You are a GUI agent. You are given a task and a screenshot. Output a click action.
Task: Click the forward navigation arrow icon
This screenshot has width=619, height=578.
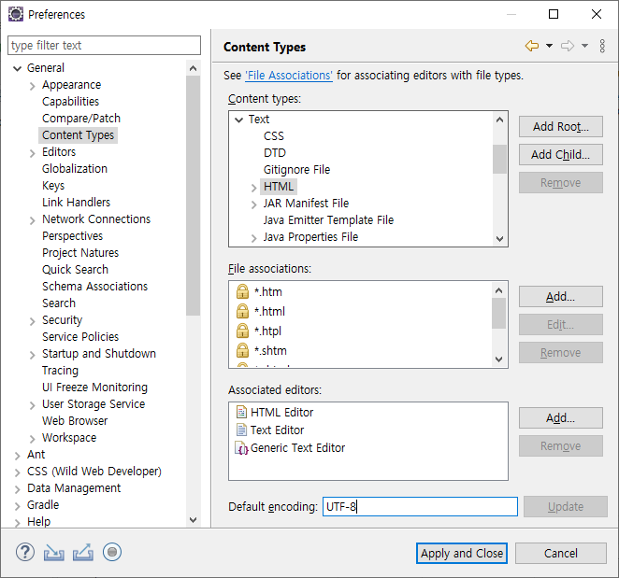click(x=568, y=46)
